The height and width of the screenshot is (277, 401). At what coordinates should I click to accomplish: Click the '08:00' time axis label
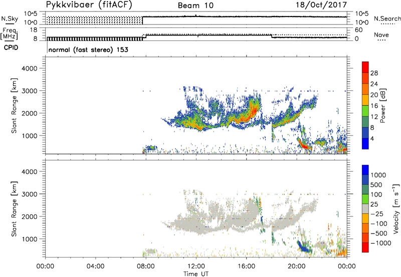click(x=146, y=266)
